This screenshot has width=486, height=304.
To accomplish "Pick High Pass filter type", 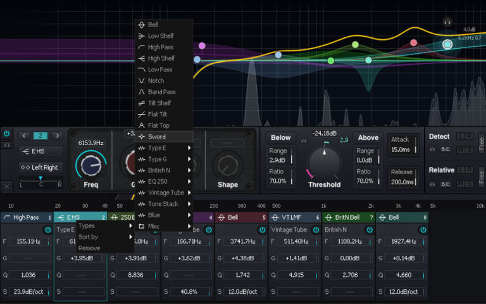I will pyautogui.click(x=164, y=47).
